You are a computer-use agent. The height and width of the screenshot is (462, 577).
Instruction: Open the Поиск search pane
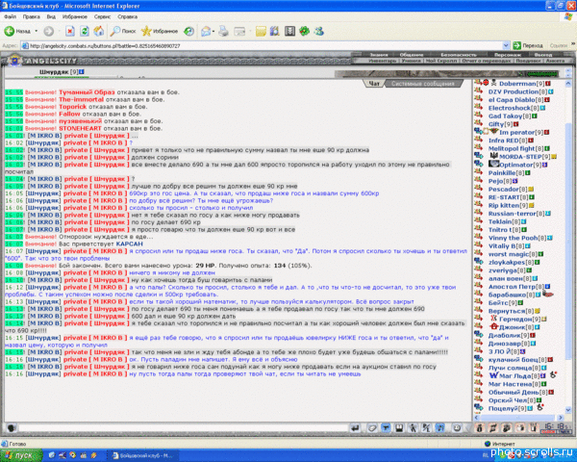[x=123, y=32]
